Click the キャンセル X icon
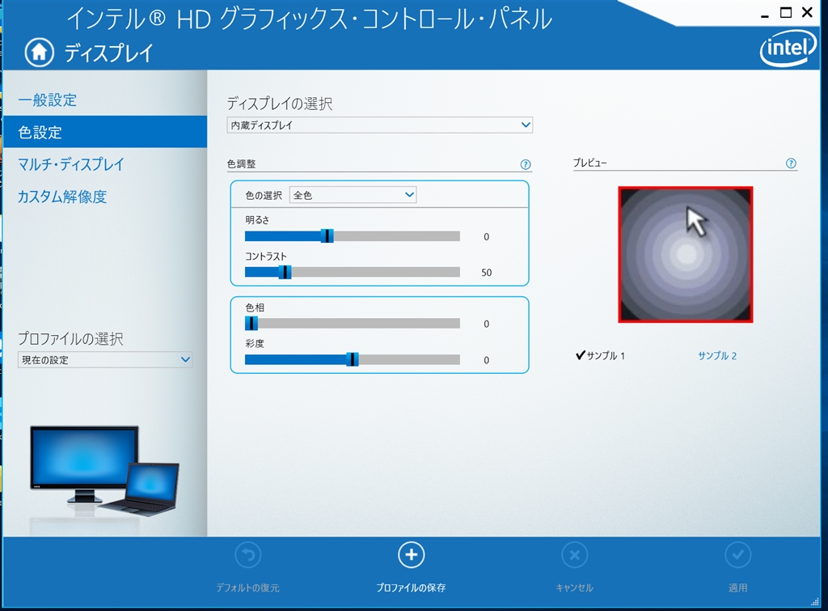 [x=575, y=555]
